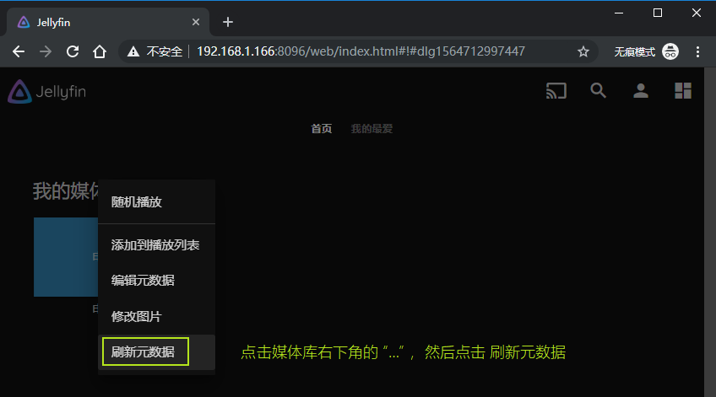Viewport: 716px width, 397px height.
Task: Open Chrome three-dot menu
Action: pos(697,51)
